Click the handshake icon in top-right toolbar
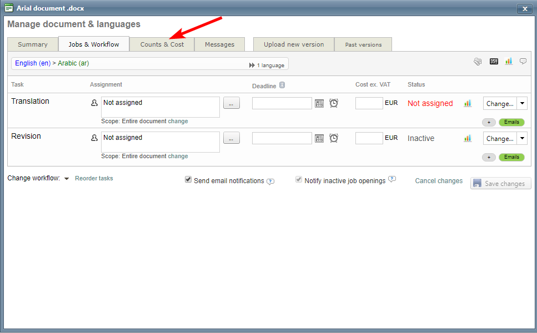Image resolution: width=537 pixels, height=333 pixels. pyautogui.click(x=478, y=62)
